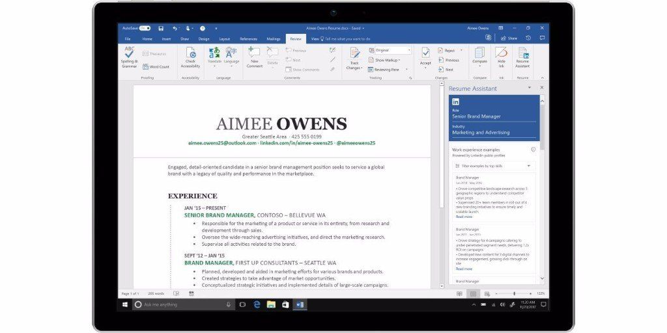This screenshot has width=667, height=333.
Task: Add a New Comment
Action: tap(255, 57)
